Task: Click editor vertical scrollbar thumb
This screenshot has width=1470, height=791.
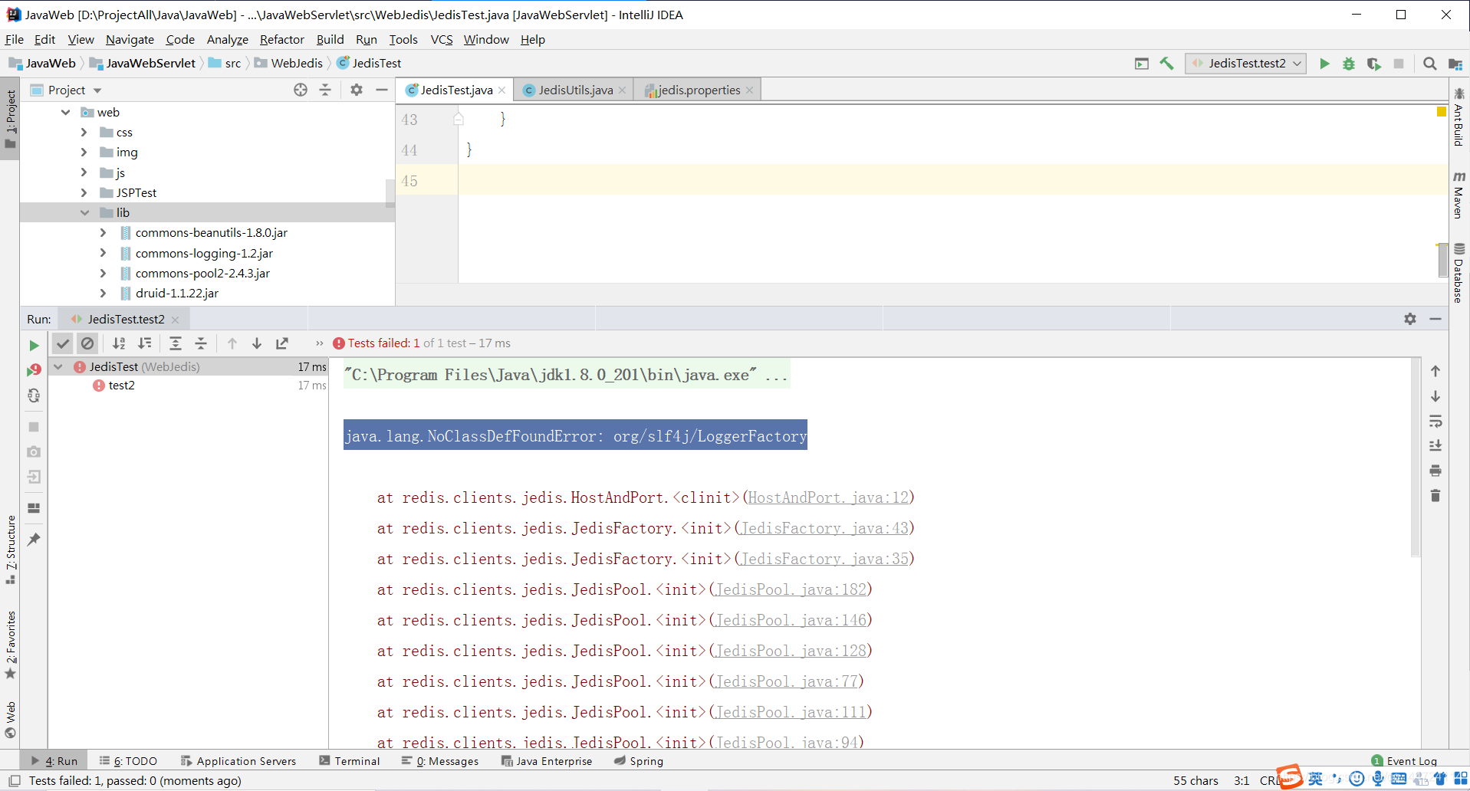Action: pyautogui.click(x=1443, y=261)
